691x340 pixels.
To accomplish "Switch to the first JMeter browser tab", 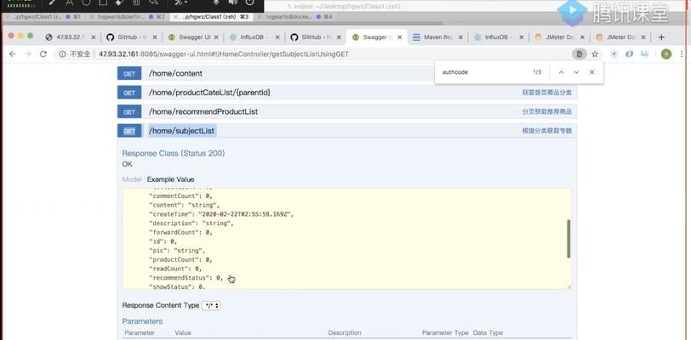I will coord(559,37).
